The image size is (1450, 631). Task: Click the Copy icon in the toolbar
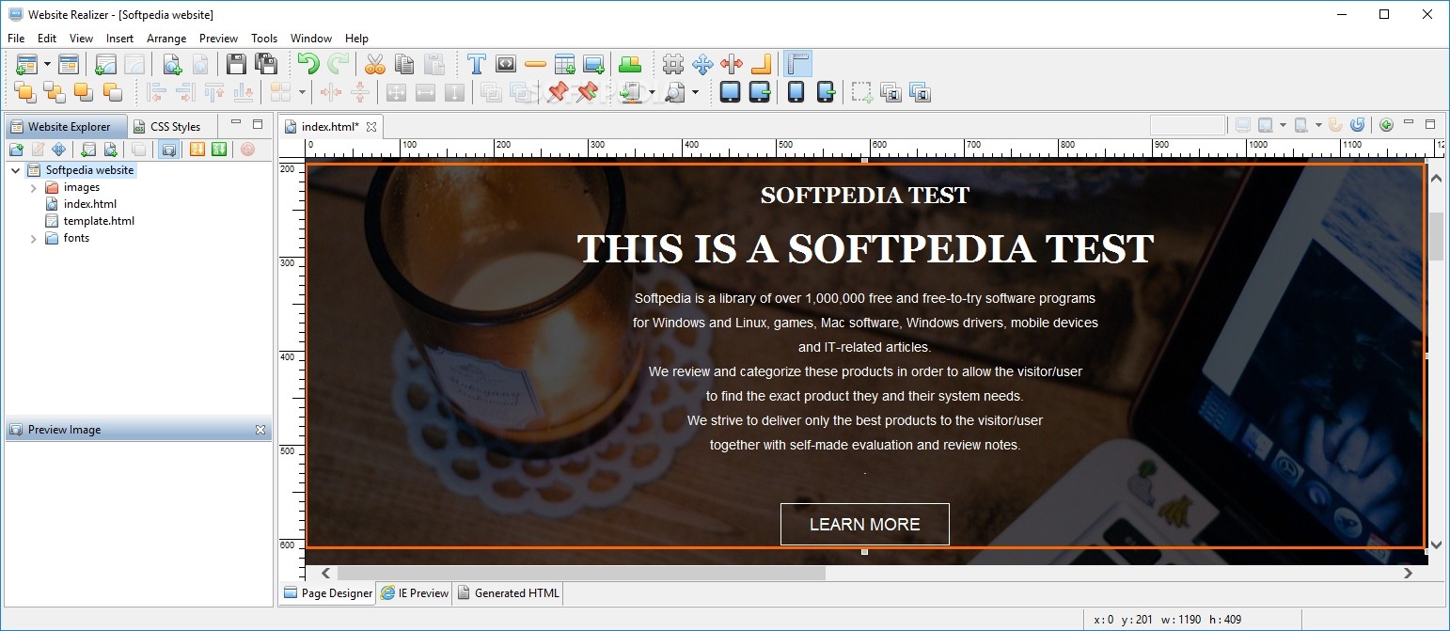pos(404,64)
